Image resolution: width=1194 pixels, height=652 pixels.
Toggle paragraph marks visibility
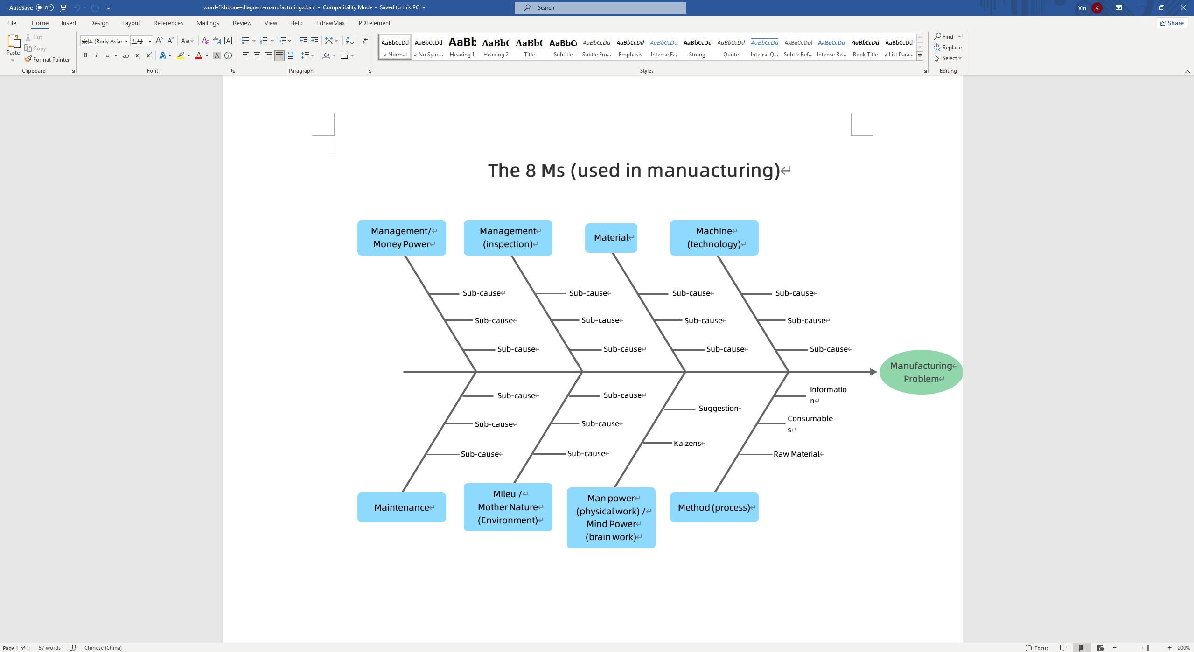point(364,41)
